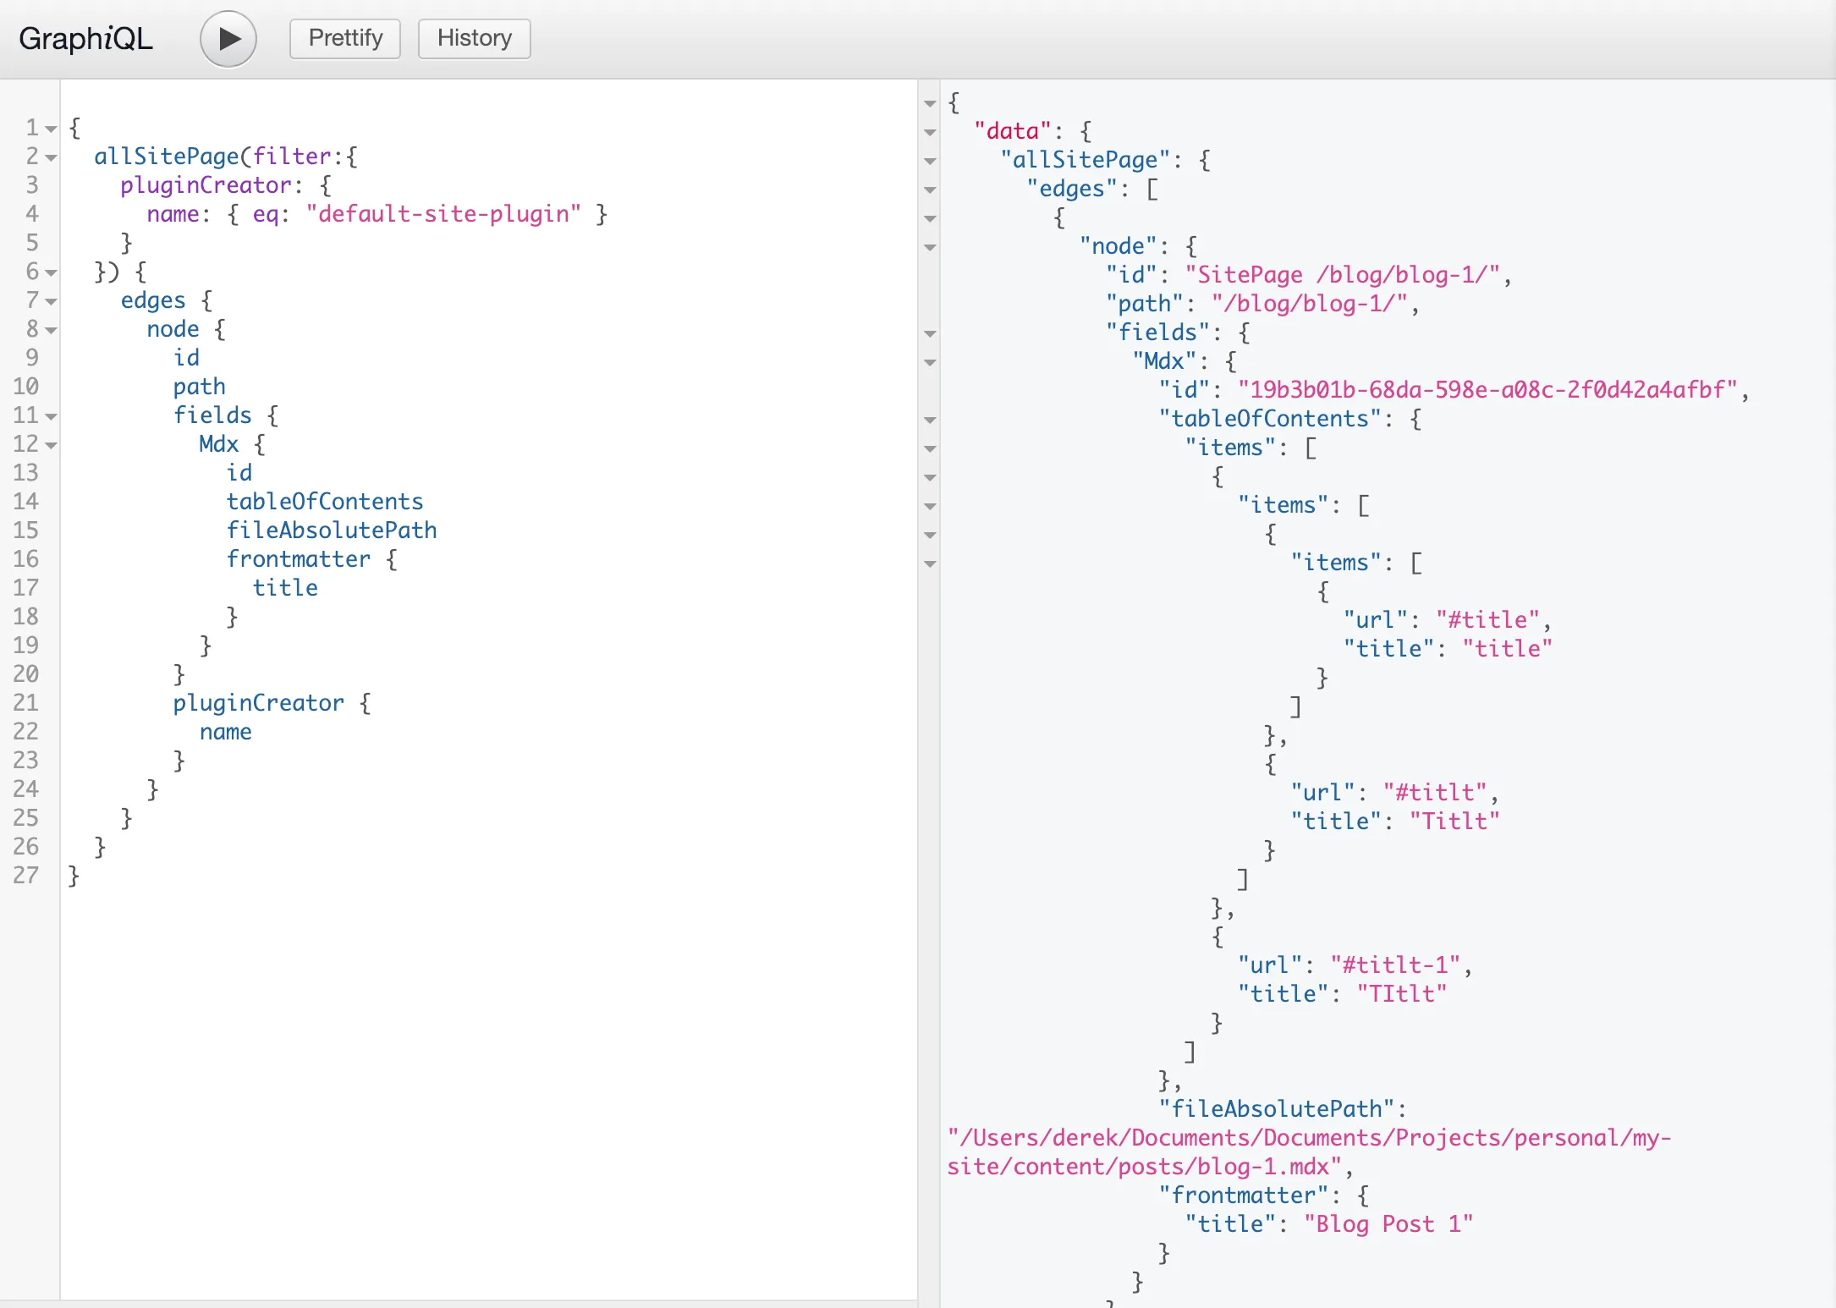Fold the "node" object in results

tap(930, 247)
